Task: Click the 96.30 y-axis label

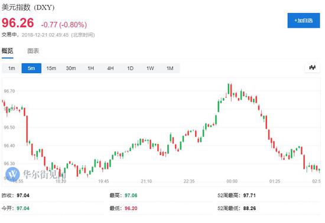Action: (9, 163)
